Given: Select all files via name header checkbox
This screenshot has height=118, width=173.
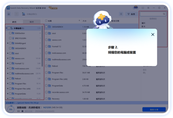Looking at the screenshot, I should (46, 21).
